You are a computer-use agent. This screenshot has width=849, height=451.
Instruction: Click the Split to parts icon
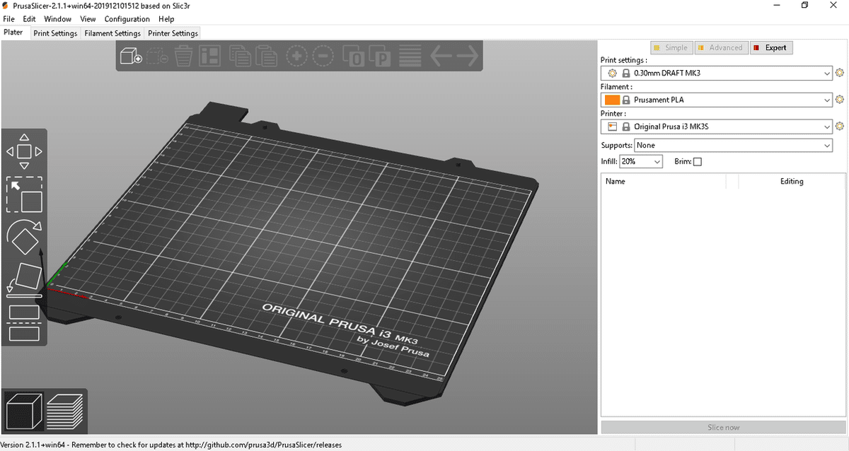[380, 56]
